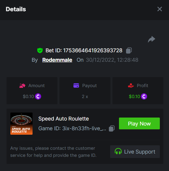
Task: Click the red Profit hand icon
Action: tap(131, 86)
